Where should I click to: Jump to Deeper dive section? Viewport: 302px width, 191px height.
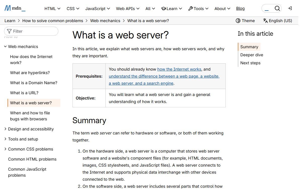(x=252, y=55)
